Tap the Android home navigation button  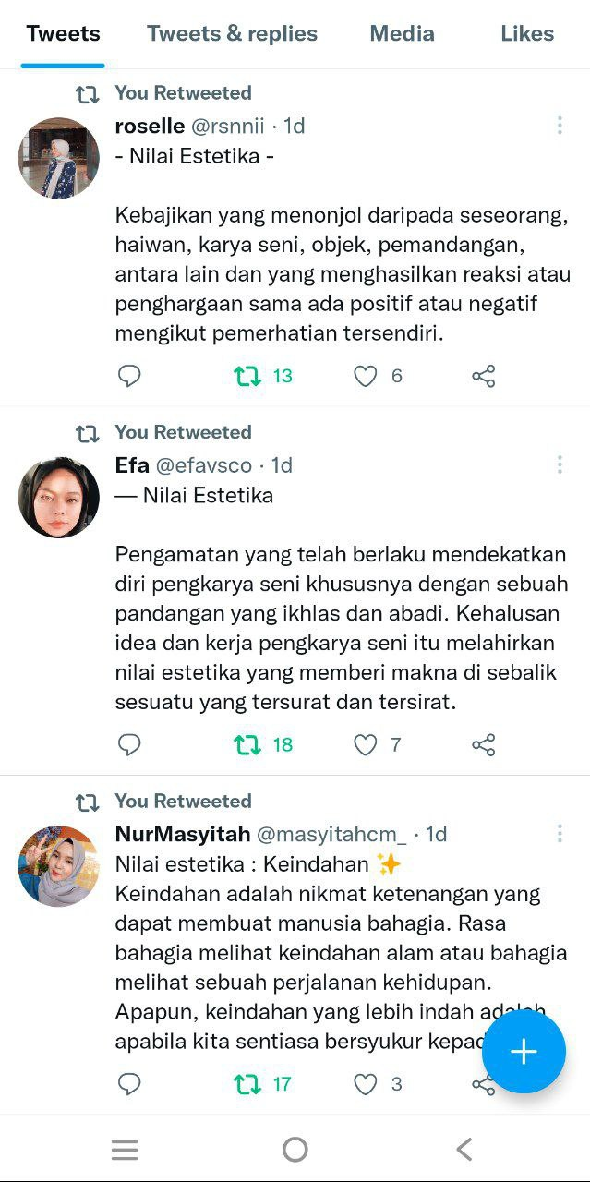pyautogui.click(x=295, y=1149)
